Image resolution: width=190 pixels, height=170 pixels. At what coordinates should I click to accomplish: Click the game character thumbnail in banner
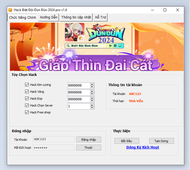pyautogui.click(x=74, y=32)
